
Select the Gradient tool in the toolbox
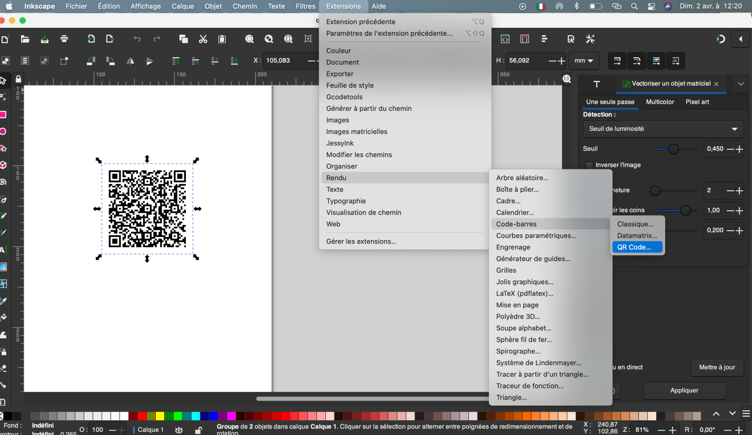(3, 267)
